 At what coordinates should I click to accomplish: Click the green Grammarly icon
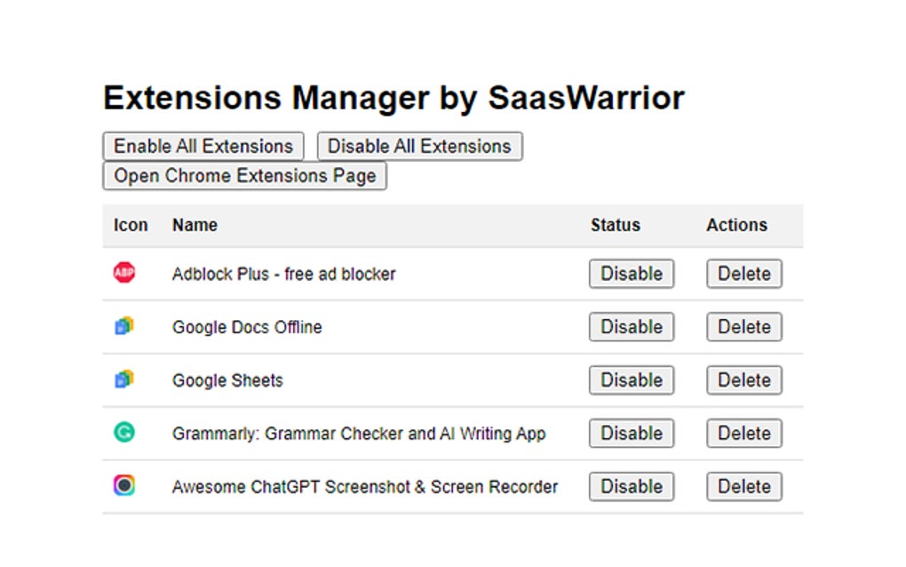pyautogui.click(x=124, y=433)
